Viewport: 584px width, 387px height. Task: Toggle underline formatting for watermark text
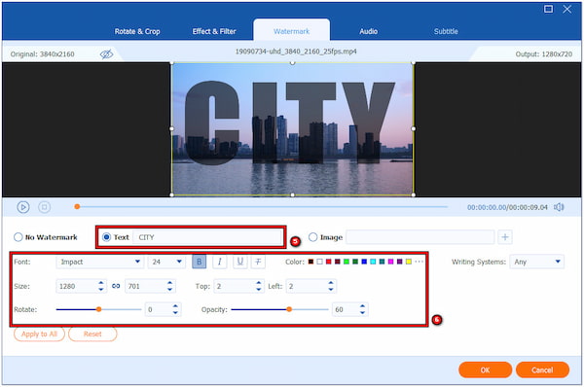tap(240, 262)
